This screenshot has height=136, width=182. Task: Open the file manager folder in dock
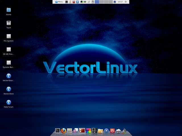pos(100,131)
